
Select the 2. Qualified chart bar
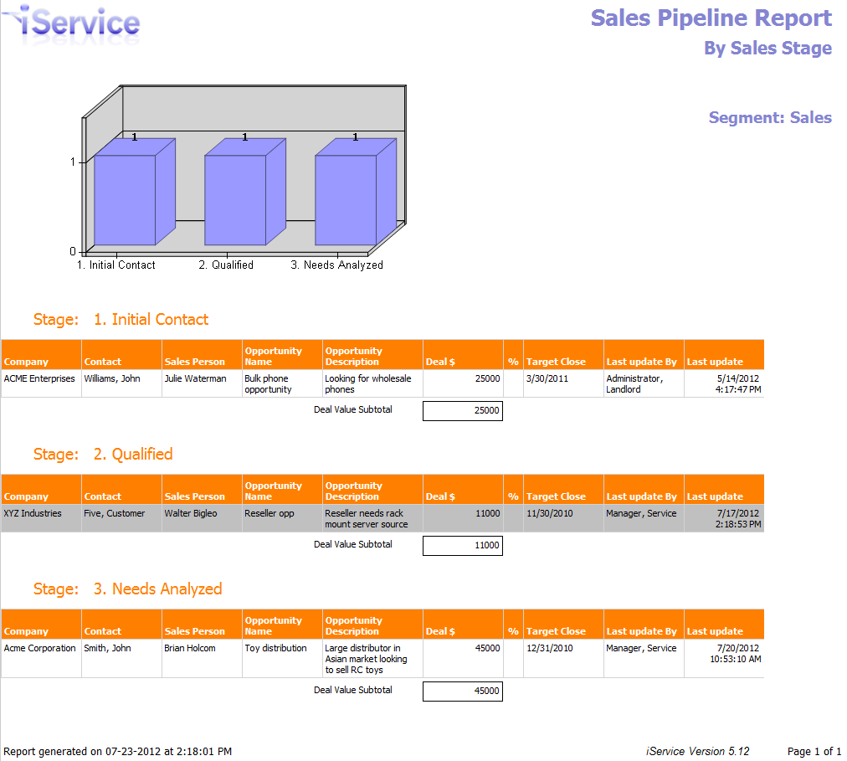pyautogui.click(x=244, y=192)
